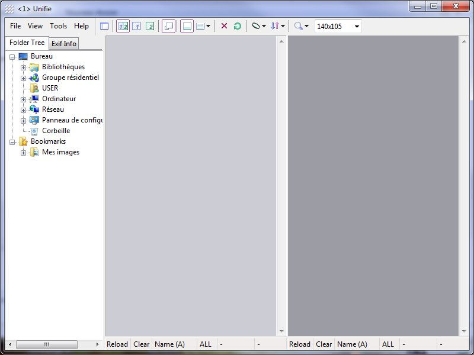474x355 pixels.
Task: Open the 140x105 thumbnail size combo box
Action: [338, 26]
